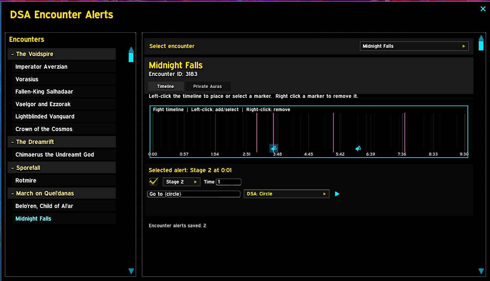Select Fallen-King Salhadaar encounter
The height and width of the screenshot is (281, 490).
click(x=64, y=92)
